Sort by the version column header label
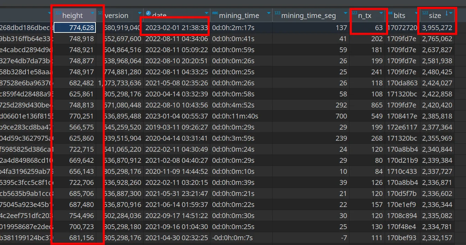 (x=116, y=16)
